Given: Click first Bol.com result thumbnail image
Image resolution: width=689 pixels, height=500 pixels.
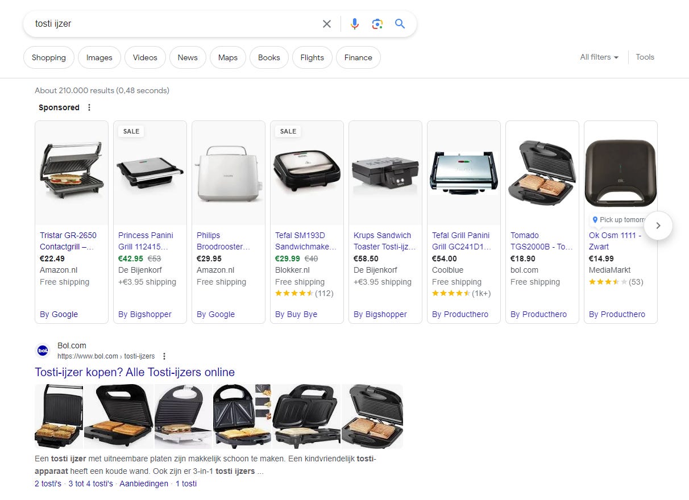Looking at the screenshot, I should coord(59,416).
